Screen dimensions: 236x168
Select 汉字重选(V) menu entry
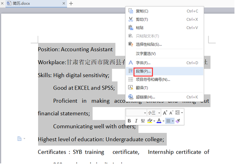[164, 53]
